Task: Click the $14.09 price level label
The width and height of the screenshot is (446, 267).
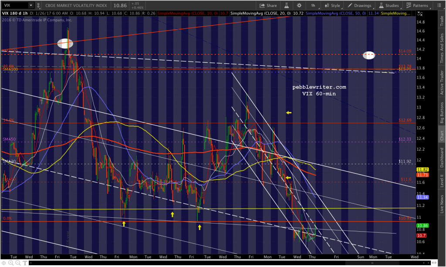Action: tap(405, 51)
